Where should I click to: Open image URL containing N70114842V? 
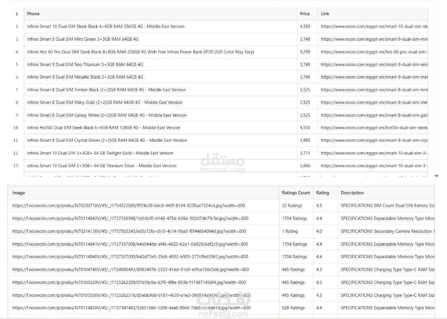(130, 218)
